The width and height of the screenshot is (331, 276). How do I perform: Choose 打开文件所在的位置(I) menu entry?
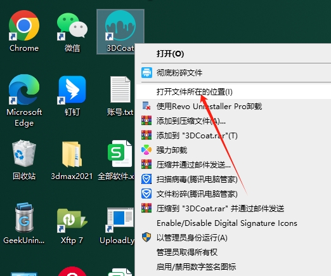[x=233, y=92]
